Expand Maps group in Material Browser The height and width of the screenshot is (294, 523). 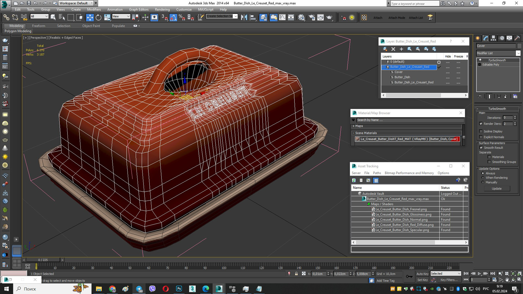353,126
